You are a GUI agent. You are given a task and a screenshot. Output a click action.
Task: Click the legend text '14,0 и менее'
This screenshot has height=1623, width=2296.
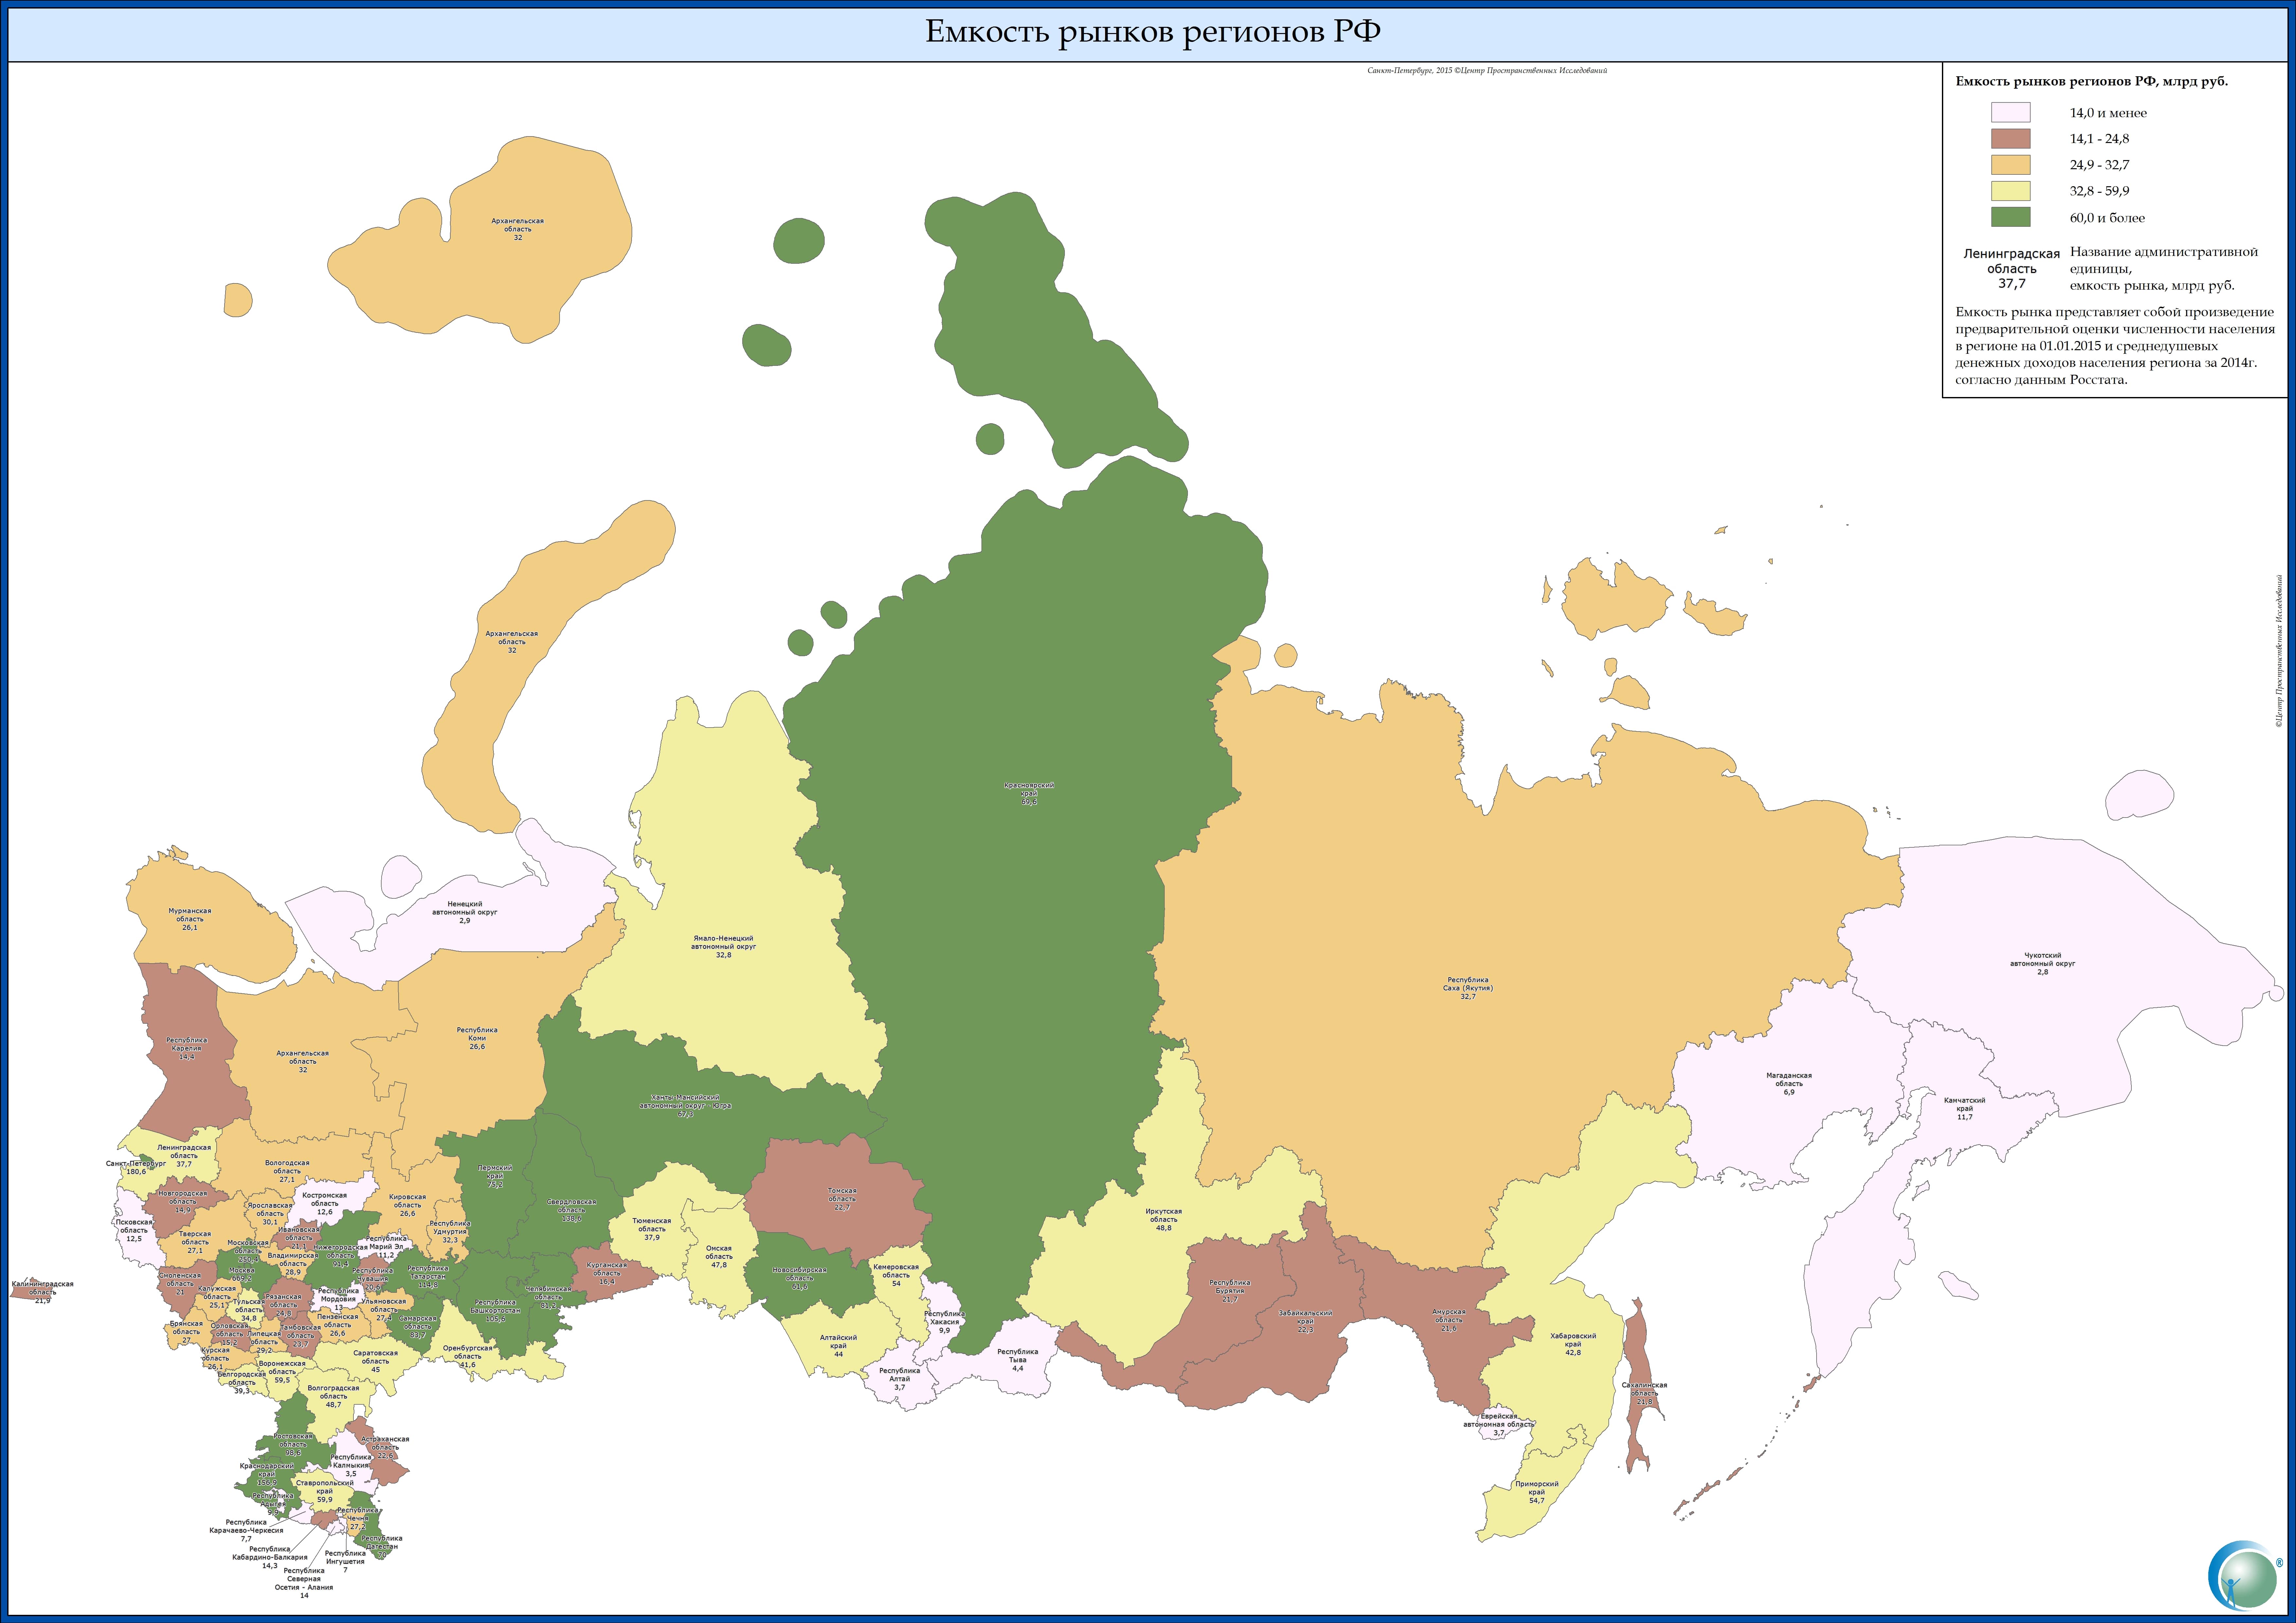tap(2108, 113)
